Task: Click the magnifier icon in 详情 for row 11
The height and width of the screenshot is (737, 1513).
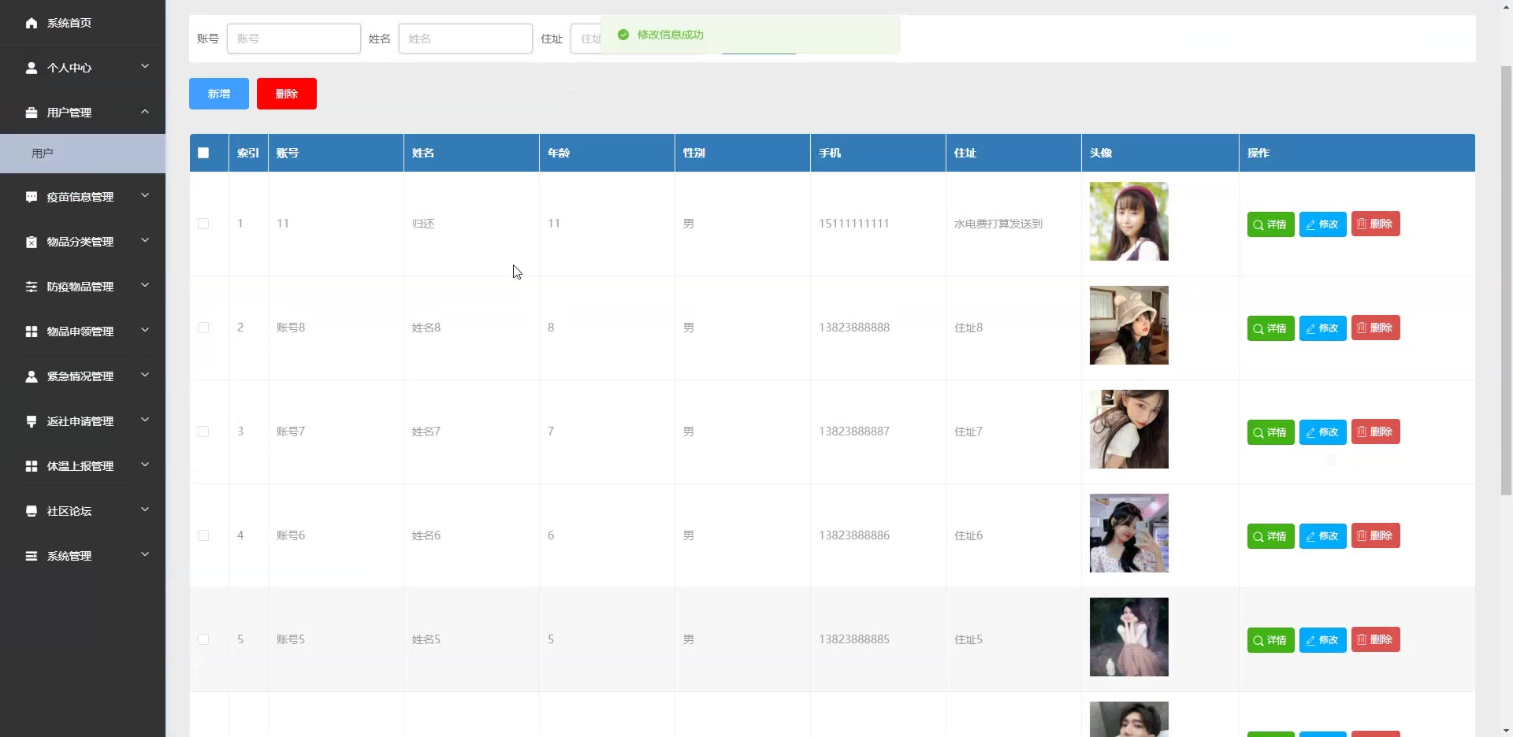Action: (1258, 224)
